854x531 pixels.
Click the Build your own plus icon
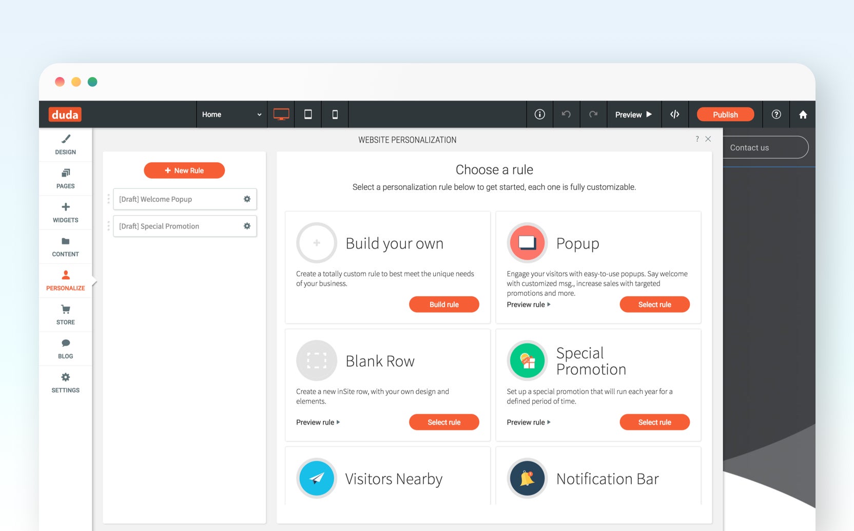click(x=317, y=243)
